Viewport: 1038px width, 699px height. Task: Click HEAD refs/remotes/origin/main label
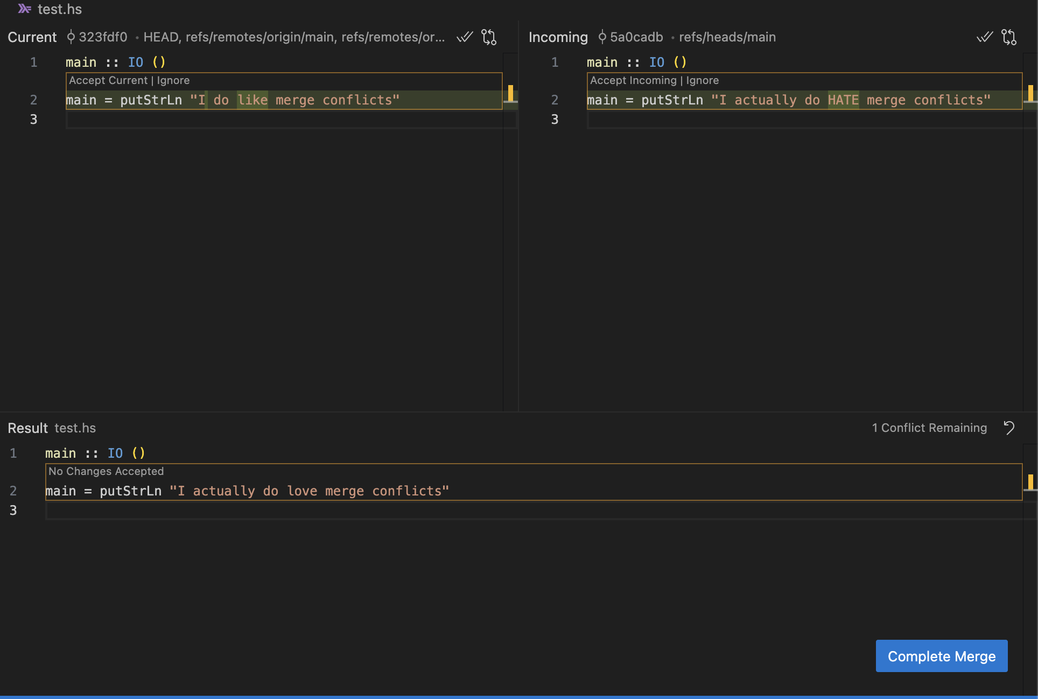(x=294, y=37)
